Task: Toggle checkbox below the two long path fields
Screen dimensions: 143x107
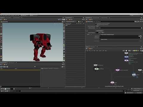Action: (x=100, y=39)
